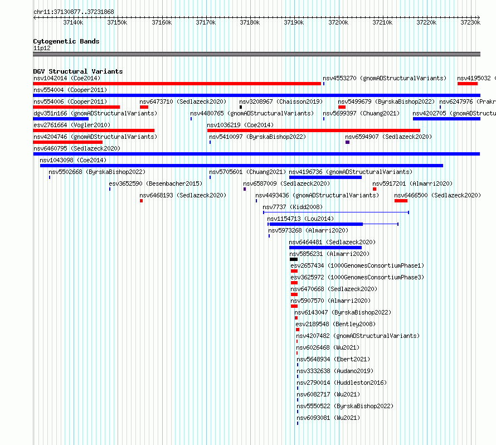
Task: Open nsv5917201 (Almarri2020) label
Action: click(412, 183)
